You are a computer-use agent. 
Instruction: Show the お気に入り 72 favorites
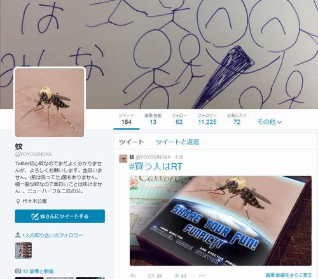tap(237, 119)
